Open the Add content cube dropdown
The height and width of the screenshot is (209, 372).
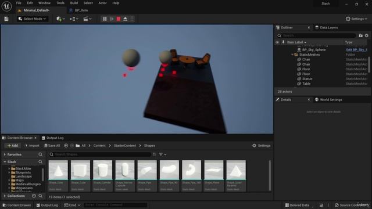pos(60,19)
